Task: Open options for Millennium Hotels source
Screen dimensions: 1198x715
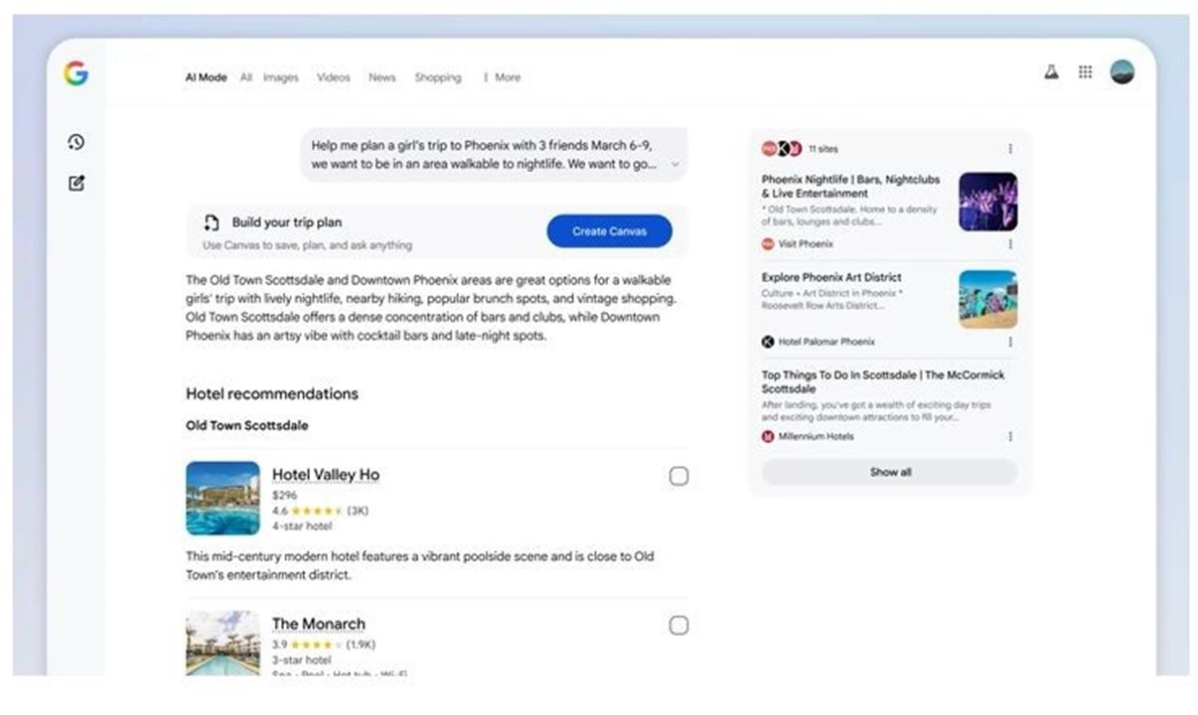Action: [x=1010, y=437]
